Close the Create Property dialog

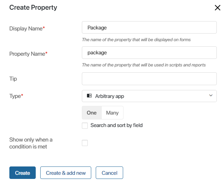click(x=217, y=8)
